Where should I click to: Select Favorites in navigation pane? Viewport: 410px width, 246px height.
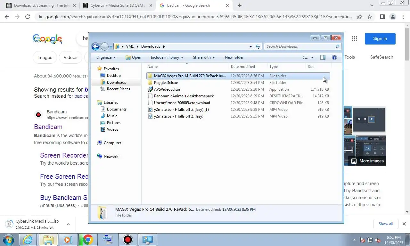coord(111,69)
